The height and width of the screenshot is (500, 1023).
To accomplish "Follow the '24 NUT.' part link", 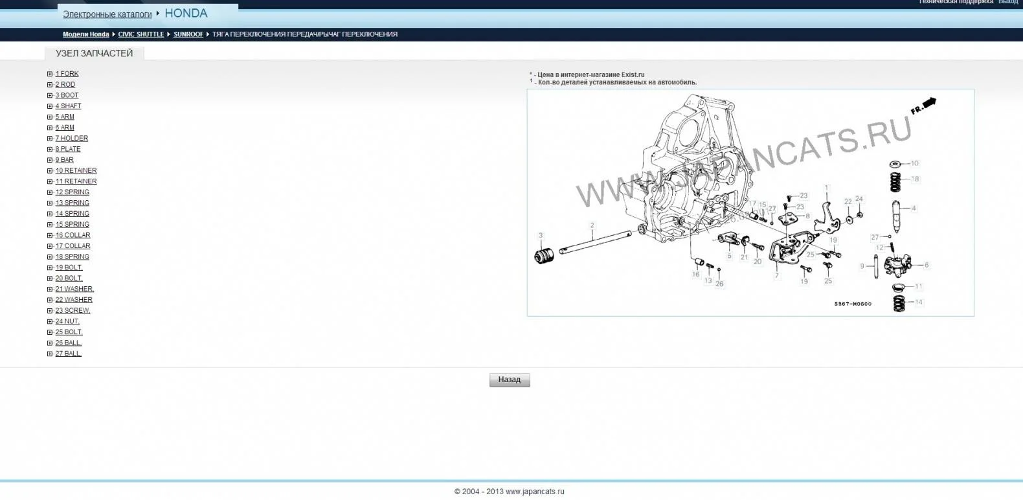I will coord(67,321).
